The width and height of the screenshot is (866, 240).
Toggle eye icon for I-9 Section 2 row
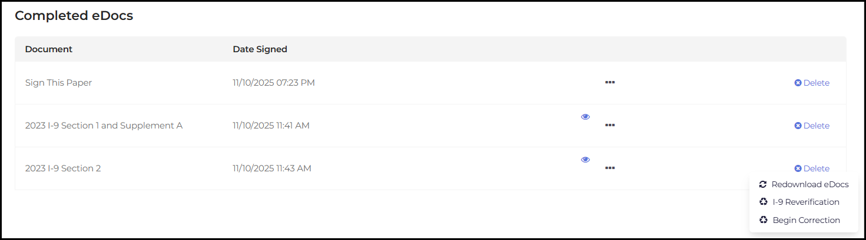585,160
